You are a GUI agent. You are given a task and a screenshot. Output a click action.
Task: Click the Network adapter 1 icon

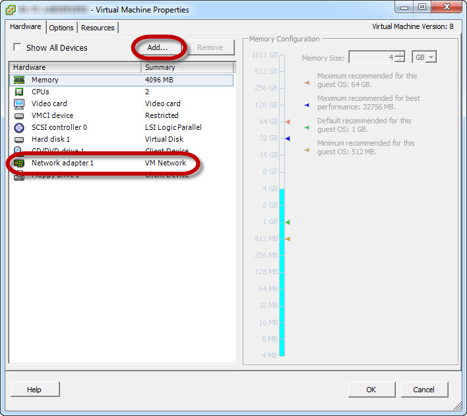(19, 163)
